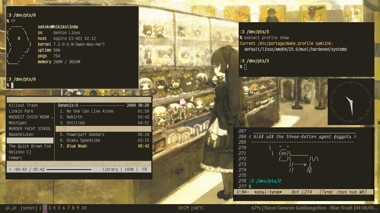Click the pkgs count 754
Screen dimensions: 380x213
click(57, 56)
